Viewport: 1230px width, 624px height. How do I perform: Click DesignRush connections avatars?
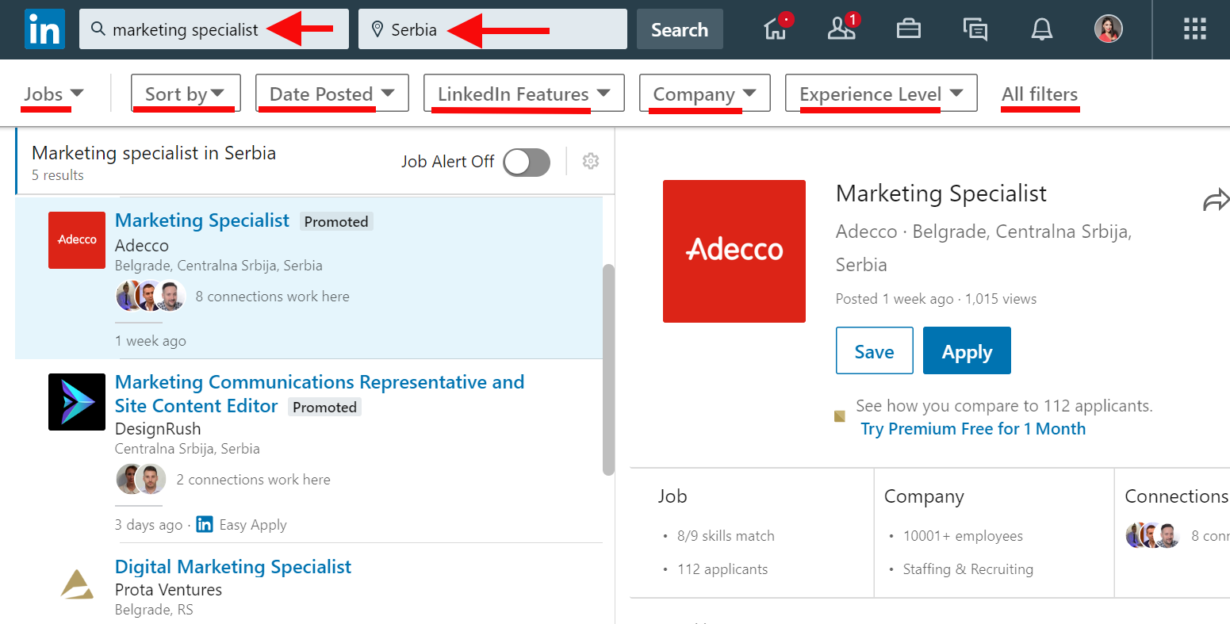point(141,480)
